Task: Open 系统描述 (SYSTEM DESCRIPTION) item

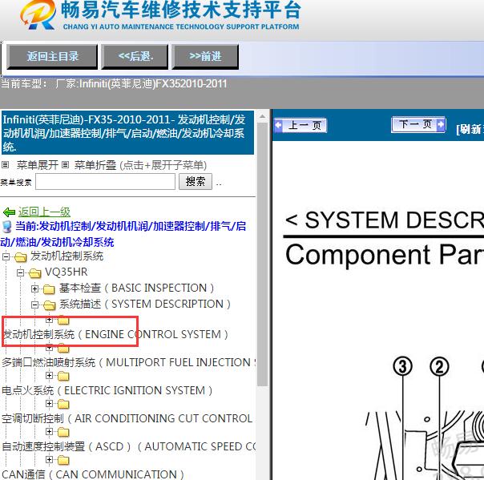Action: pyautogui.click(x=144, y=305)
